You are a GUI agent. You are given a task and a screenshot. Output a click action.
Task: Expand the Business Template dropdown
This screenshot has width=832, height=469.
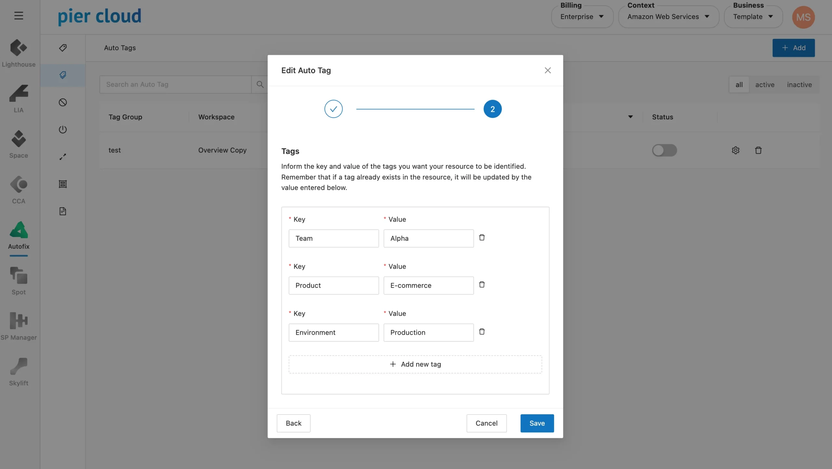(x=753, y=17)
